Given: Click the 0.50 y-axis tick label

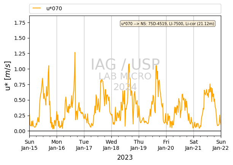Looking at the screenshot, I should coord(20,100).
